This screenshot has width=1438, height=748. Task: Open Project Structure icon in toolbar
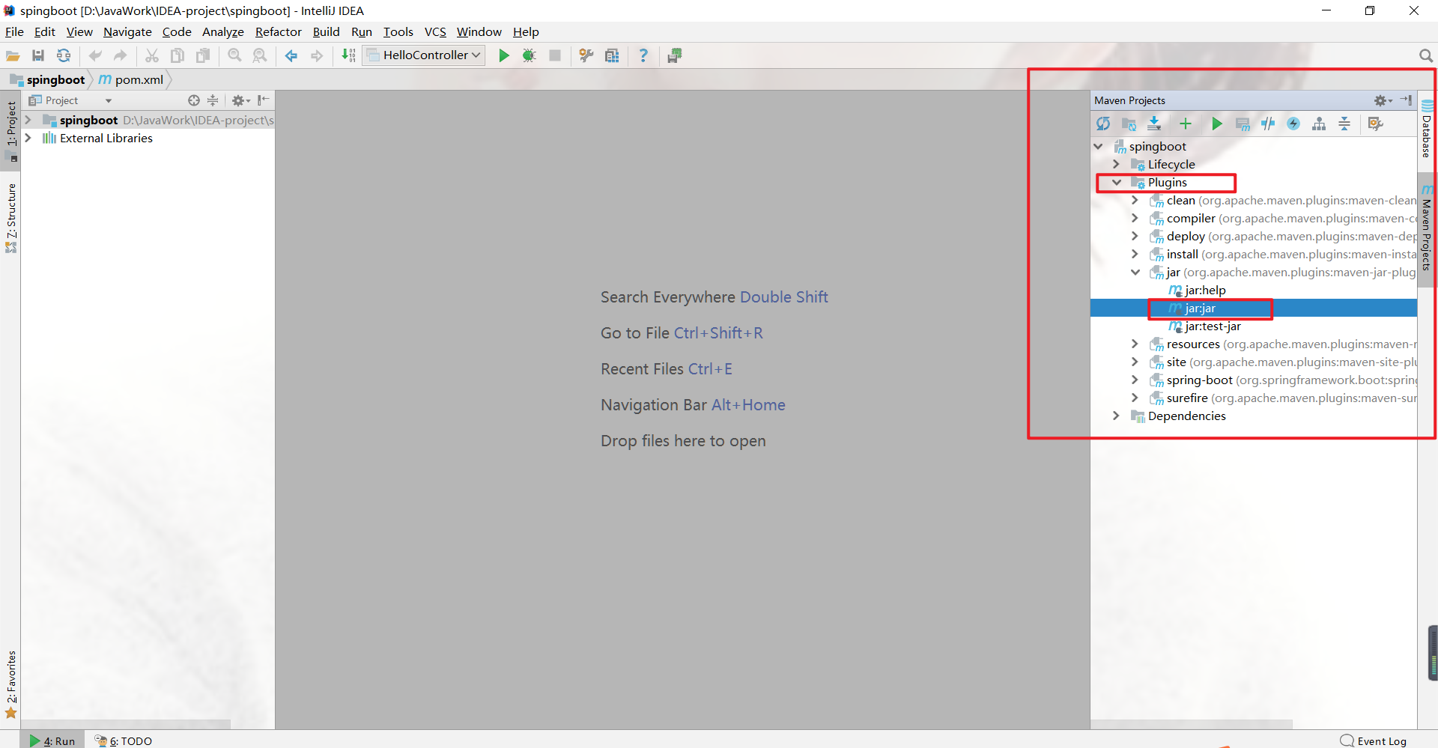click(x=612, y=55)
